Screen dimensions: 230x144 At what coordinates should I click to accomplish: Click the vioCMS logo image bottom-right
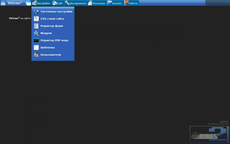[x=209, y=134]
